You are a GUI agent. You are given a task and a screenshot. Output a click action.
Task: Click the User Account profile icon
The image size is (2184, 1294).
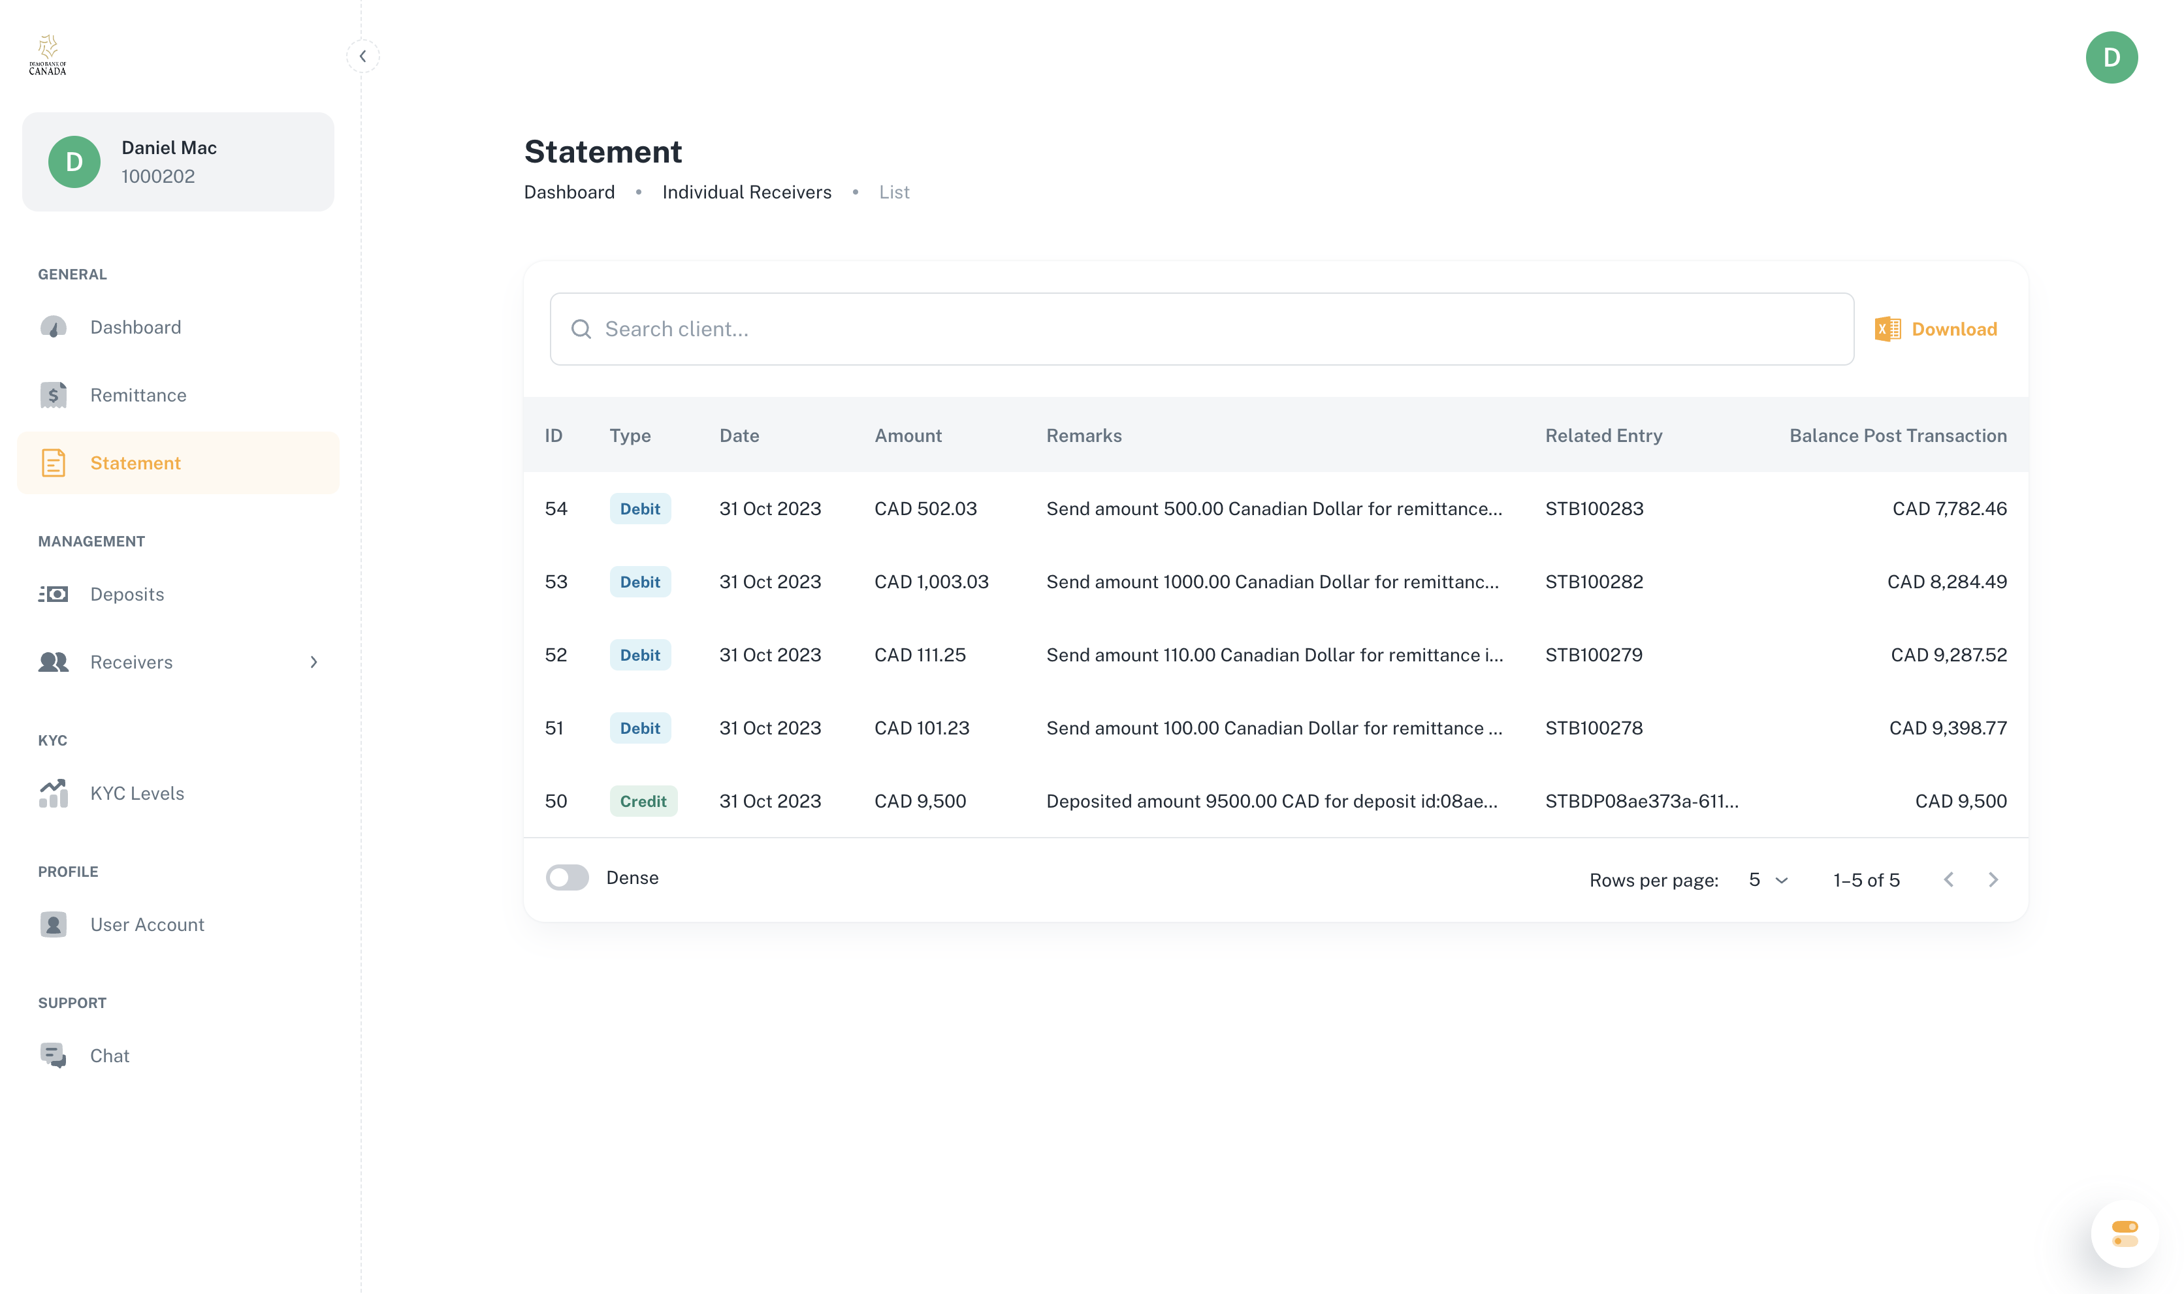pos(53,924)
